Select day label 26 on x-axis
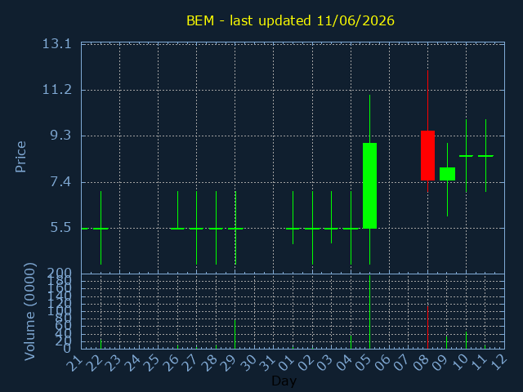The height and width of the screenshot is (392, 523). point(171,363)
